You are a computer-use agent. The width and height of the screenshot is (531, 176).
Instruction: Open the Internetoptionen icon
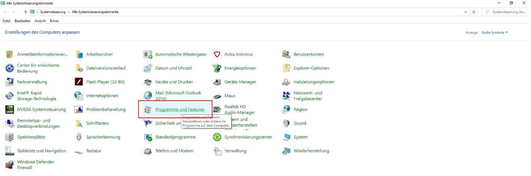[79, 96]
